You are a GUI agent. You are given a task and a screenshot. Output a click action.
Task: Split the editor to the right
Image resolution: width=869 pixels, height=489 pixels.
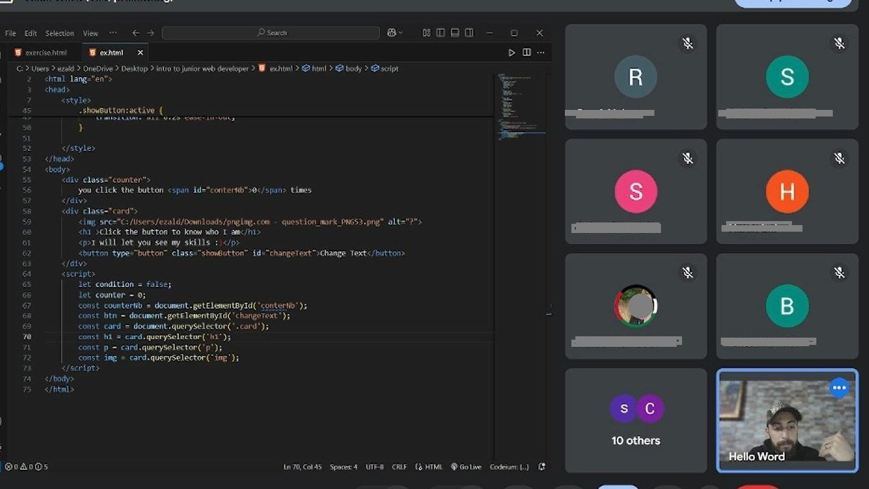[x=527, y=53]
